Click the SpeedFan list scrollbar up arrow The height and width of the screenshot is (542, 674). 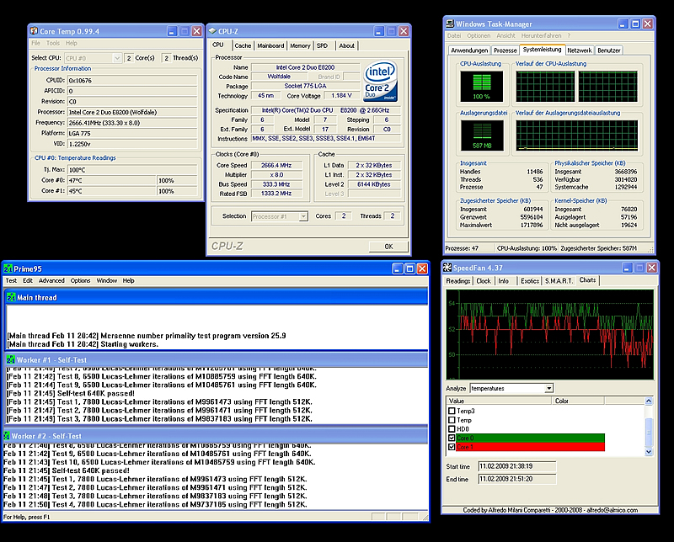pos(649,401)
